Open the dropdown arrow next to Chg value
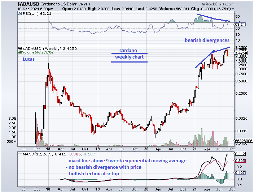This screenshot has height=193, width=254. (233, 9)
